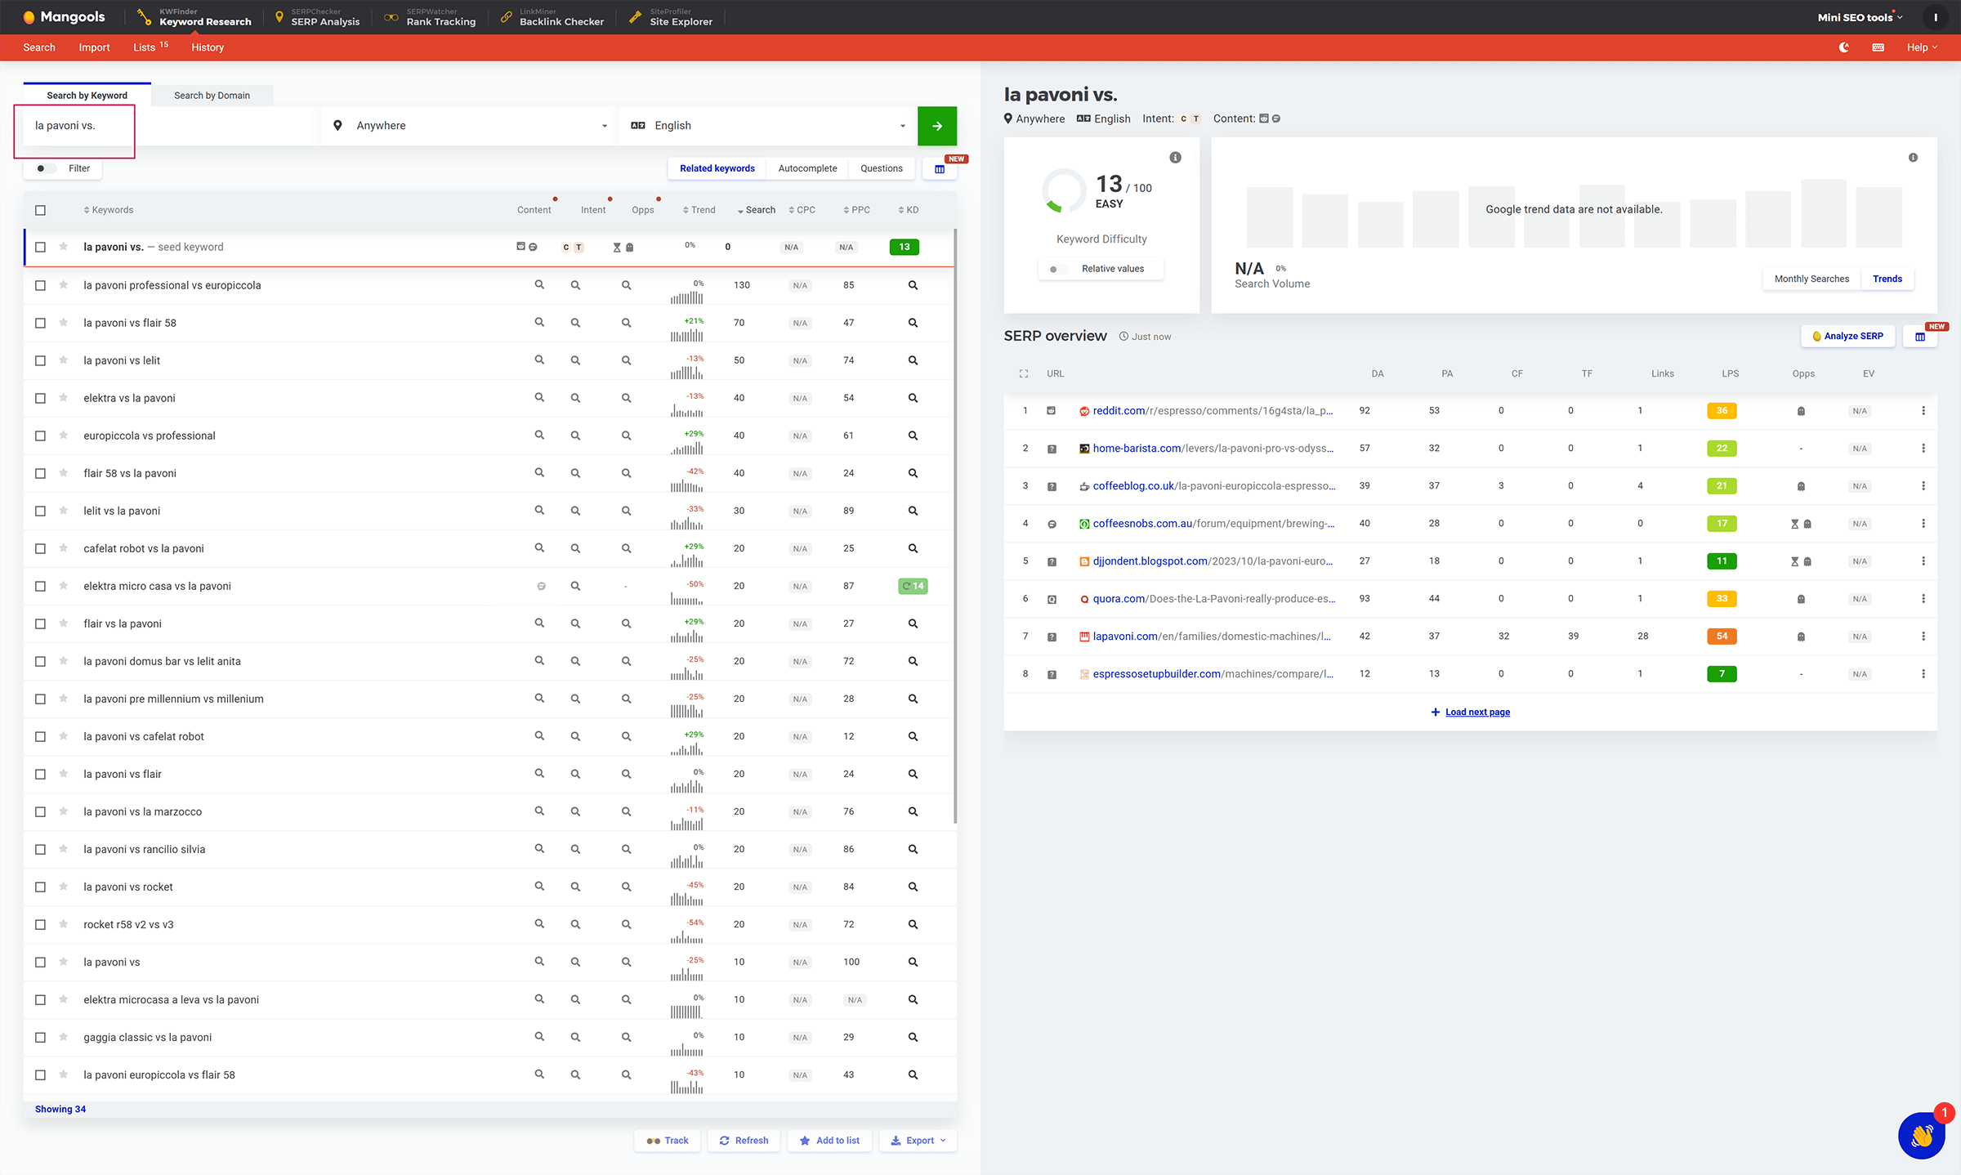Open the chat support widget
This screenshot has height=1175, width=1961.
[1921, 1135]
